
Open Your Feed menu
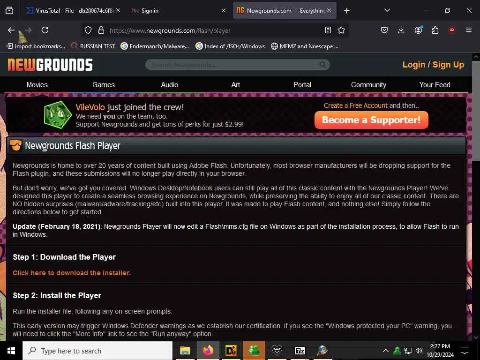pyautogui.click(x=435, y=85)
